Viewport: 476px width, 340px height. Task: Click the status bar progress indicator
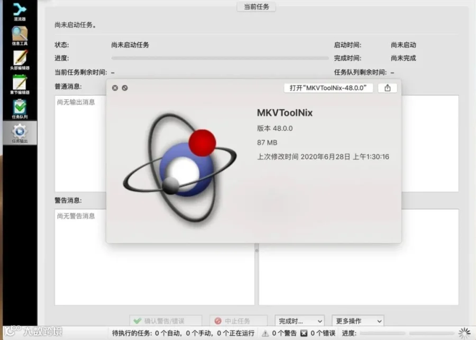[407, 333]
